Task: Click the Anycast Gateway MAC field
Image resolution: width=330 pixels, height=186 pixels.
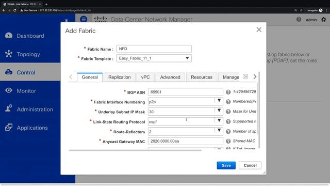Action: (x=186, y=141)
